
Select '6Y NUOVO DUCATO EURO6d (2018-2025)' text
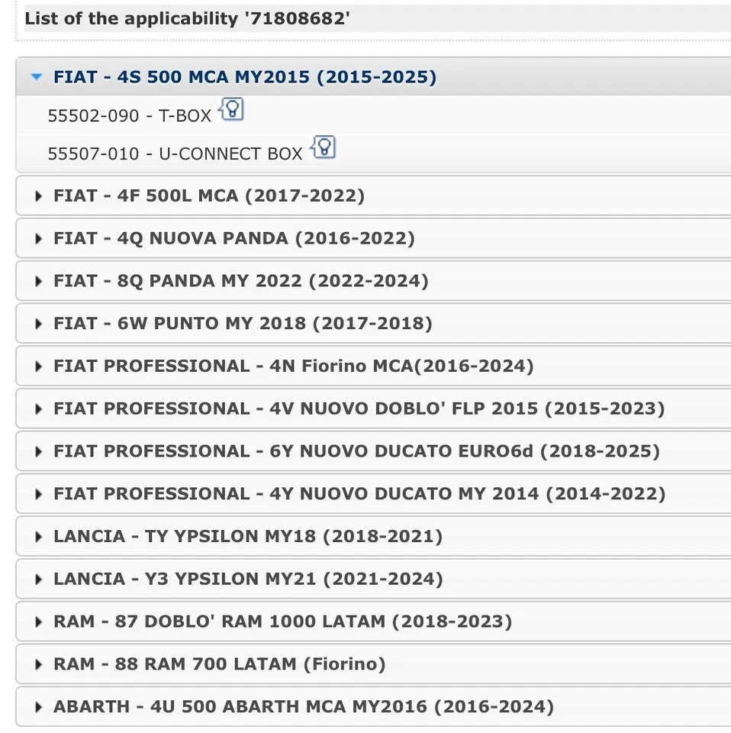coord(465,451)
